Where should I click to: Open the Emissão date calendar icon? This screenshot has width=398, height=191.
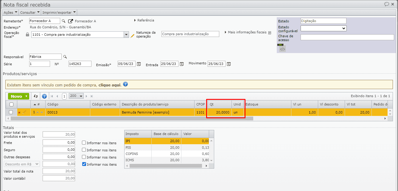(x=139, y=64)
